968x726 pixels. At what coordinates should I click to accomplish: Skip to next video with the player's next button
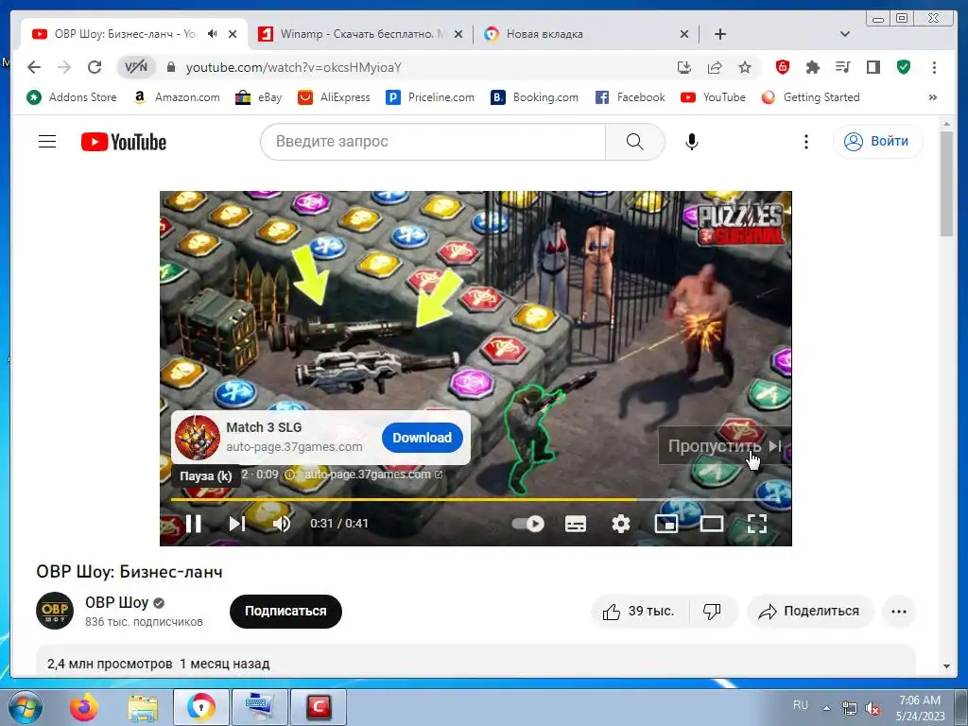point(237,524)
